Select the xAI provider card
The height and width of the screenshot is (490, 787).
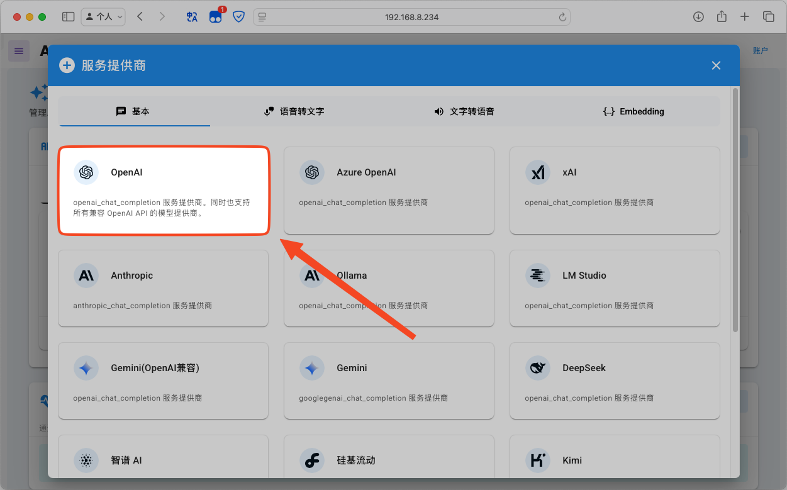pyautogui.click(x=615, y=191)
